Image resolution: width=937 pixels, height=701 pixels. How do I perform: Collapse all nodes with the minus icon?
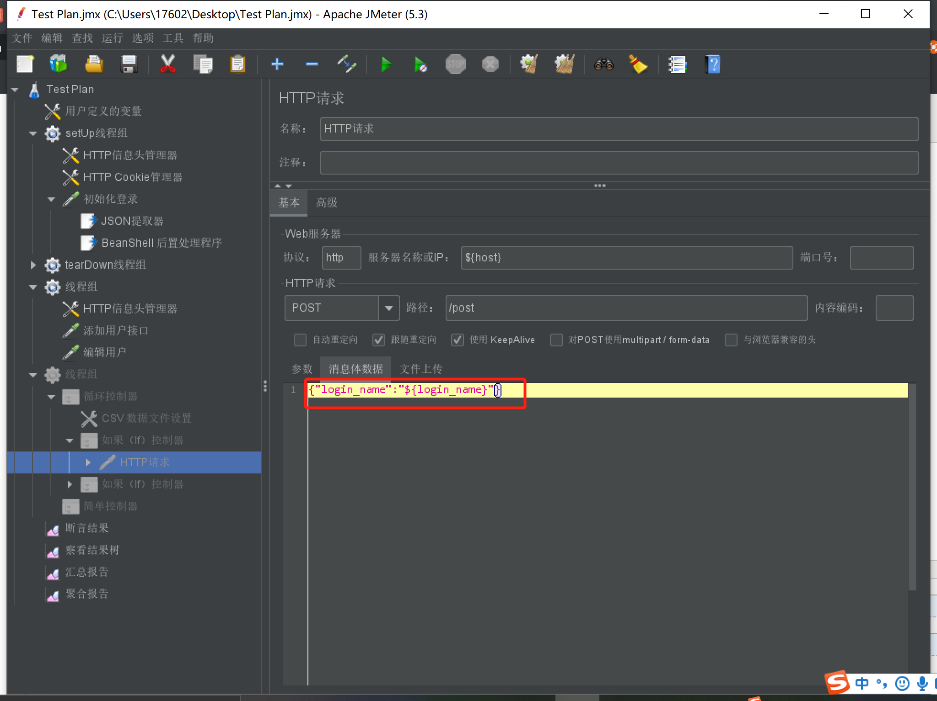(312, 64)
